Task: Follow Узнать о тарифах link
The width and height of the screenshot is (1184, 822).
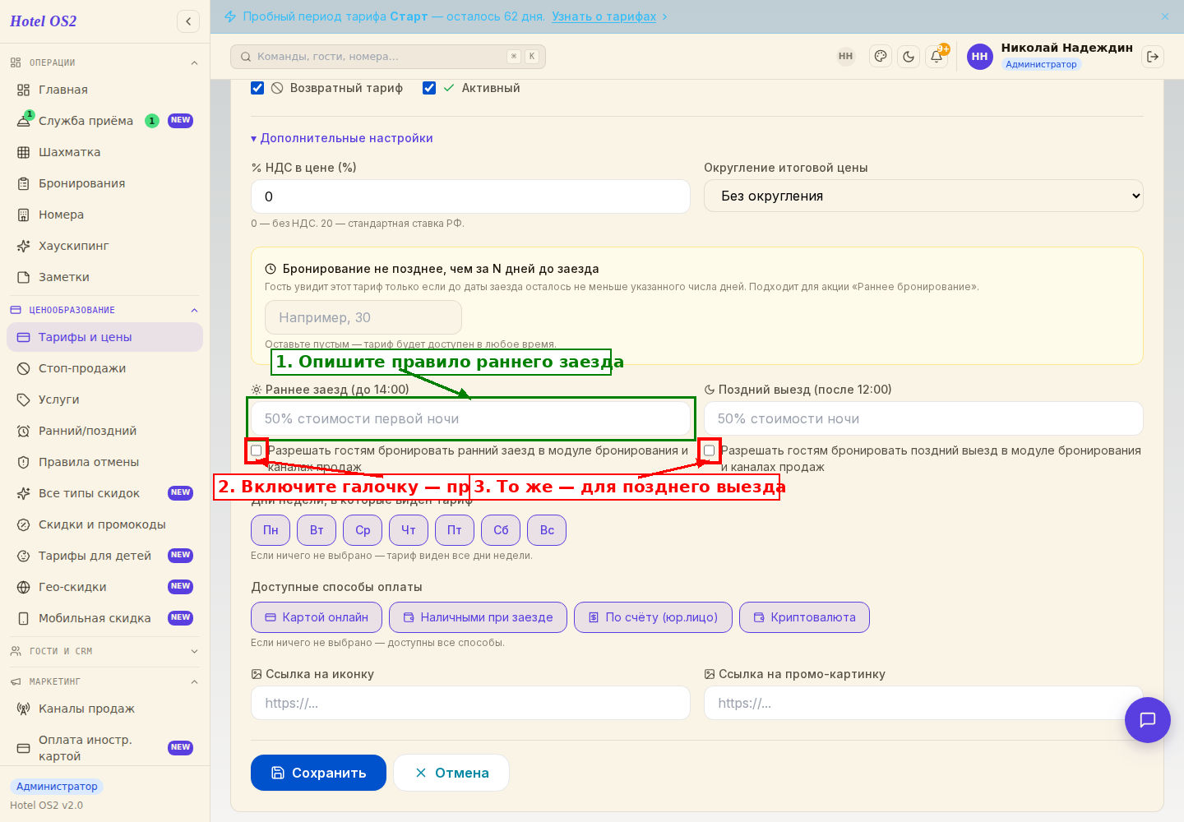Action: (x=604, y=16)
